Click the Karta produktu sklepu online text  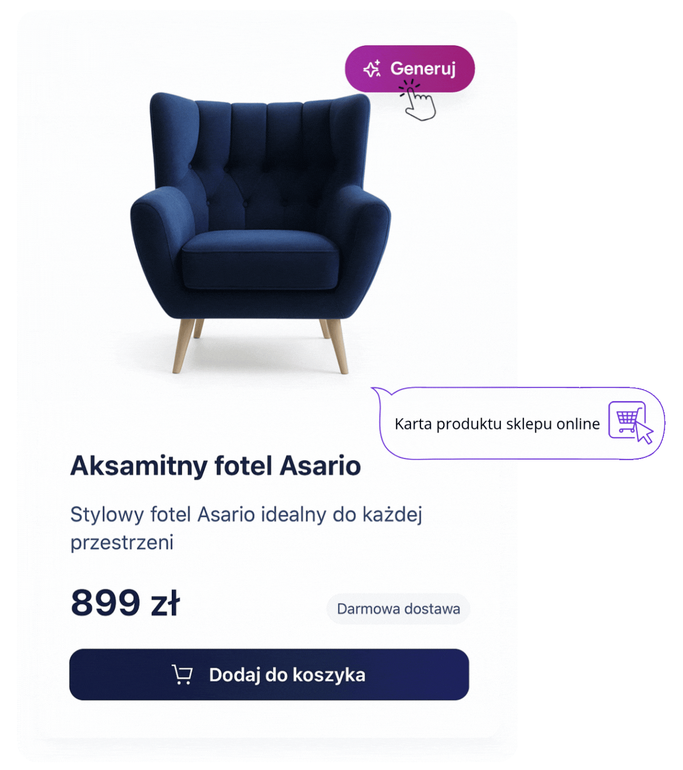[x=497, y=424]
